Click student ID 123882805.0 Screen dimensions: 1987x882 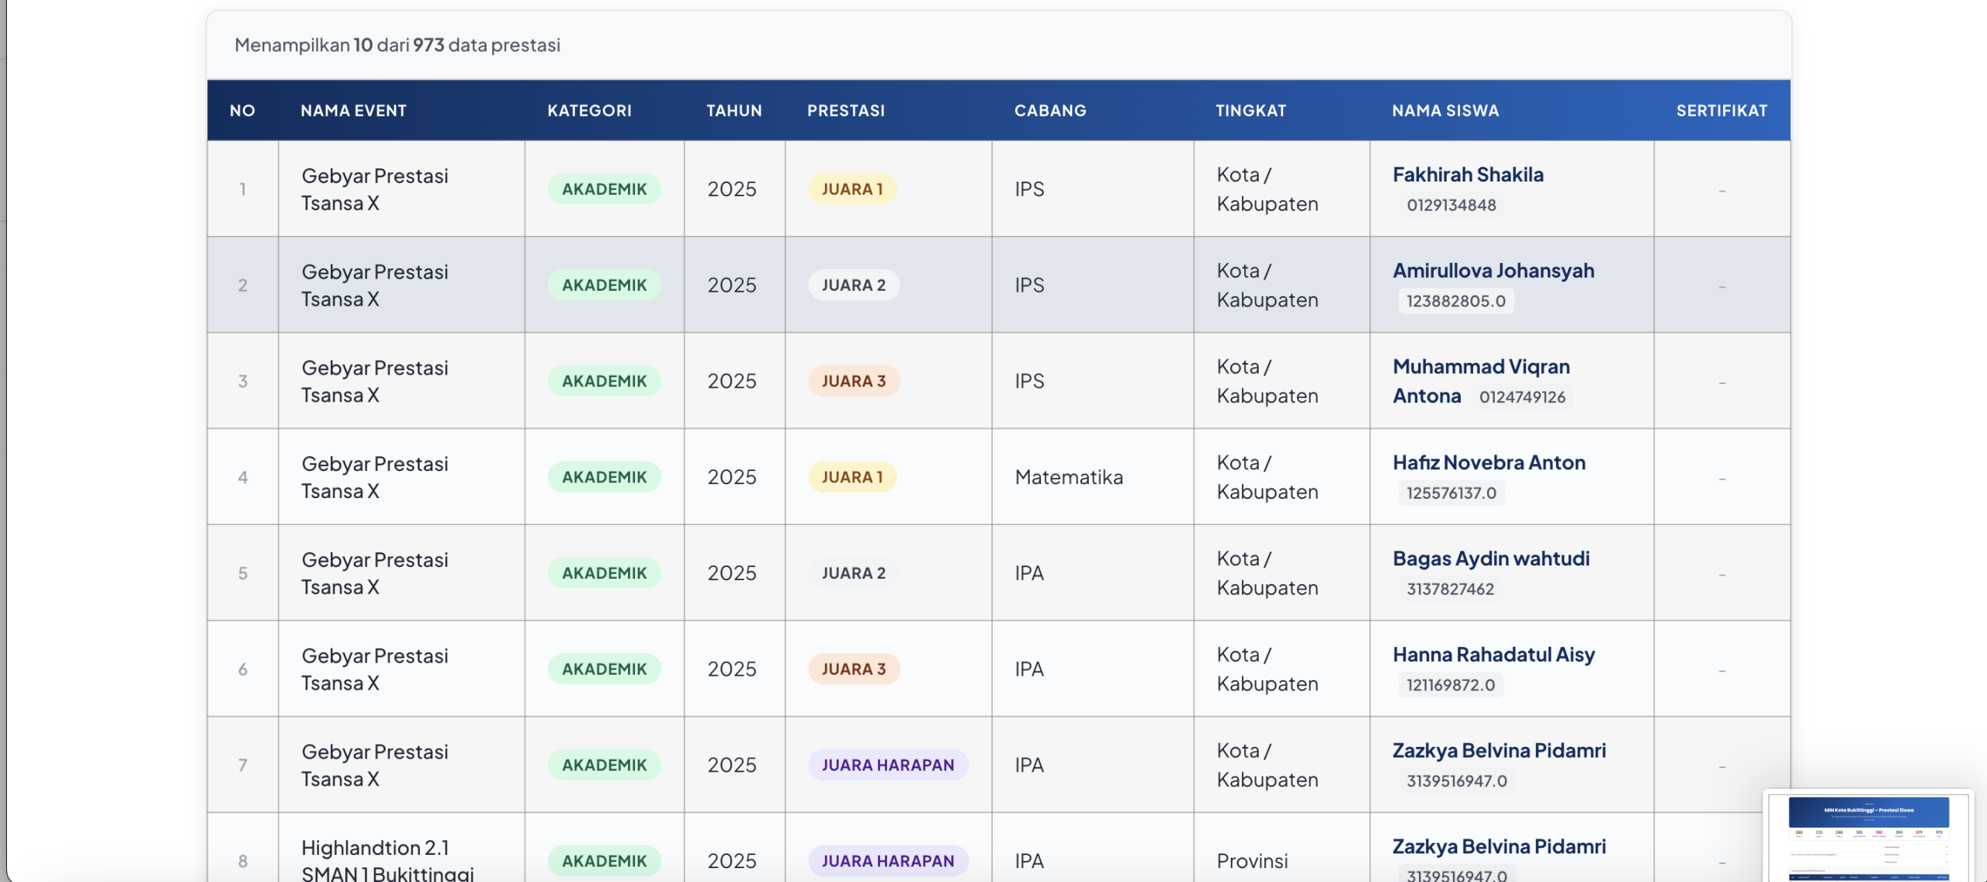click(1455, 301)
